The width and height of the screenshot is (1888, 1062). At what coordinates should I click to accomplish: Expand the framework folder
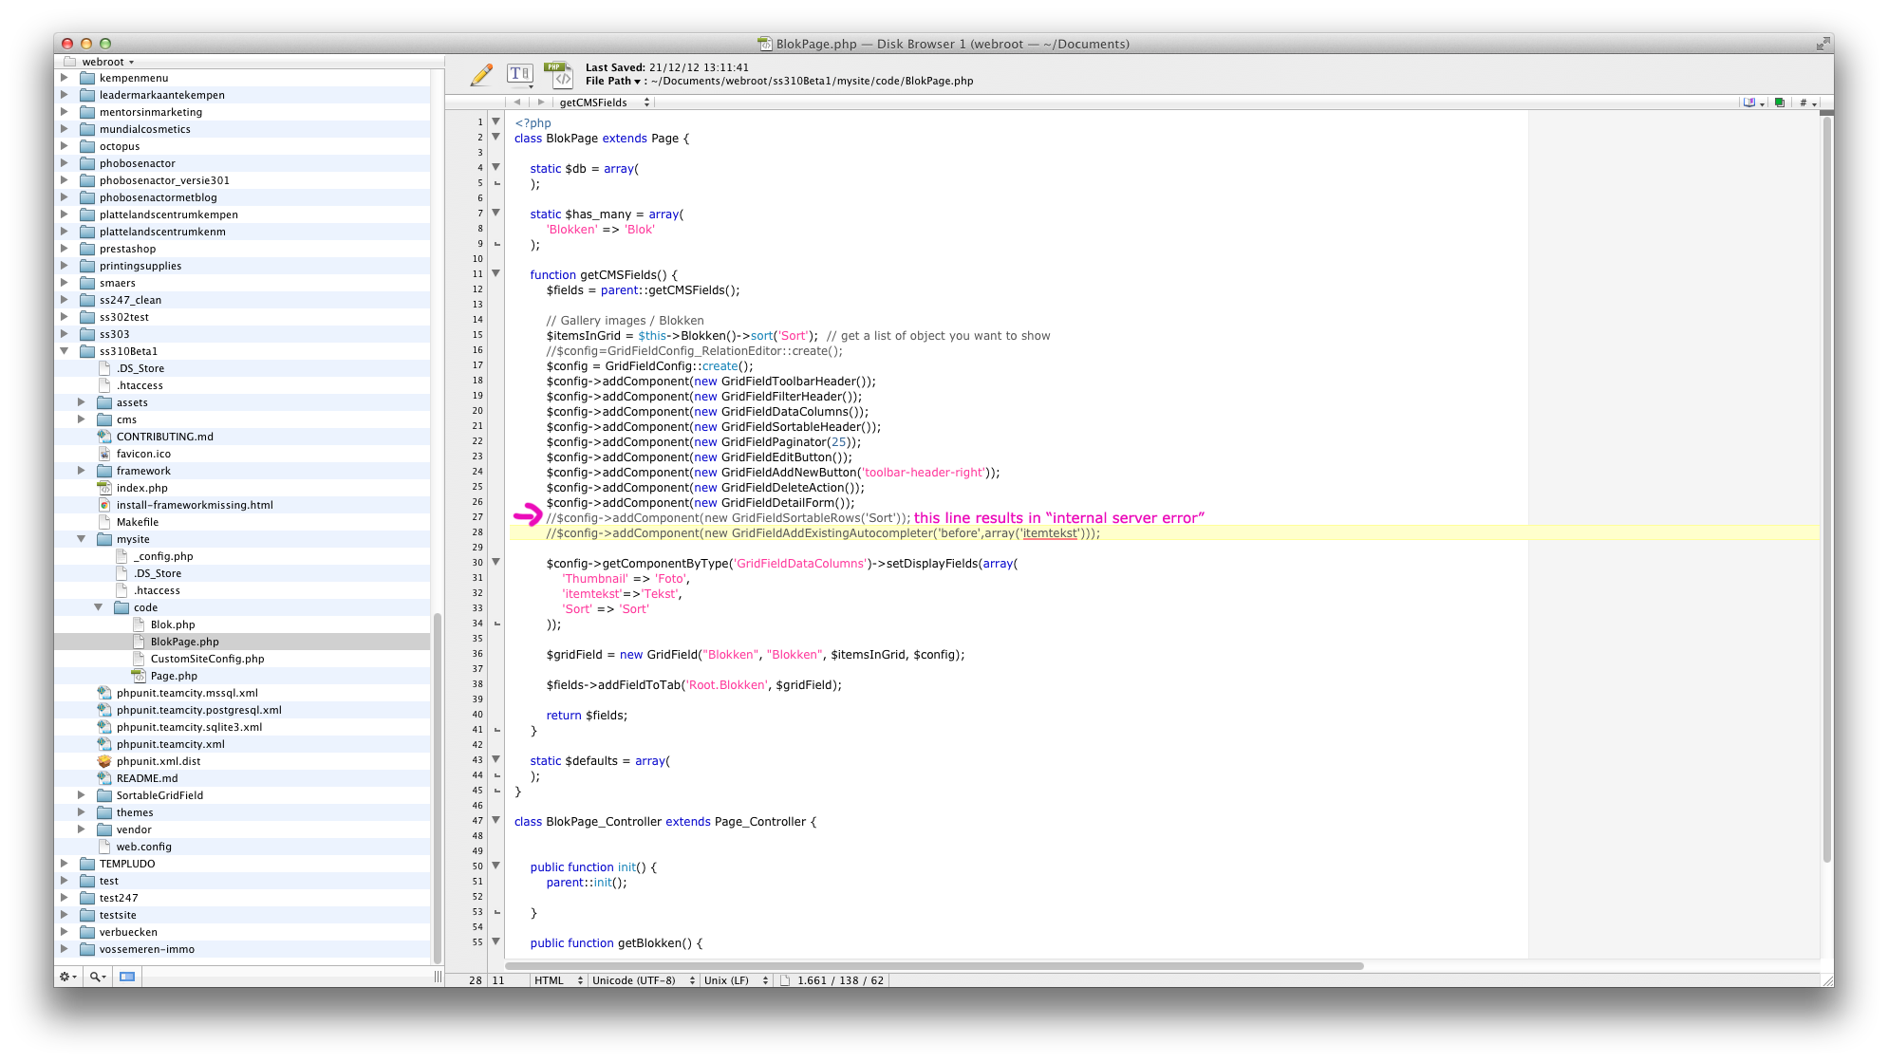click(82, 471)
